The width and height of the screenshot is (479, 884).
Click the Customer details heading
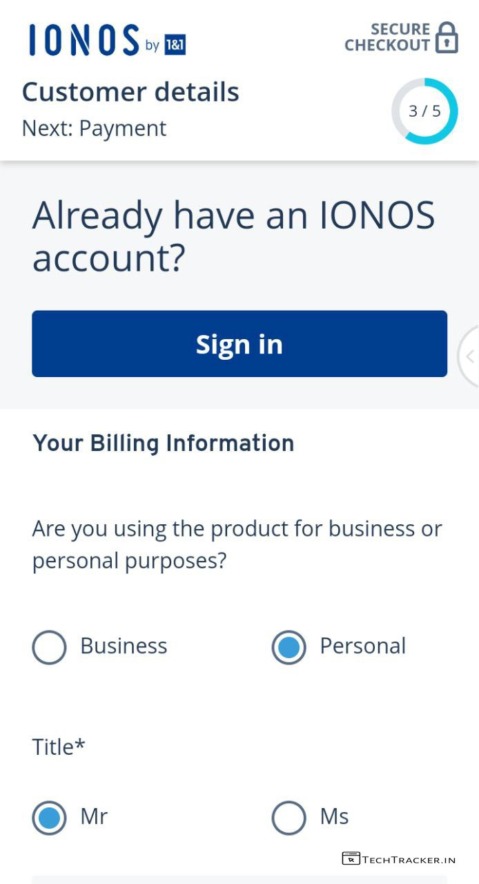(130, 92)
